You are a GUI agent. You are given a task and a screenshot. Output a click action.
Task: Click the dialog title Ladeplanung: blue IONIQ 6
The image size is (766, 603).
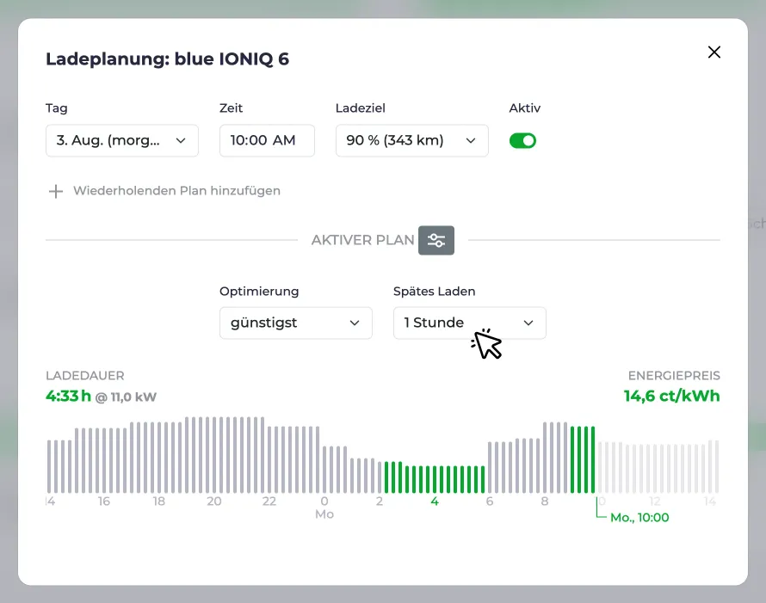pos(167,59)
